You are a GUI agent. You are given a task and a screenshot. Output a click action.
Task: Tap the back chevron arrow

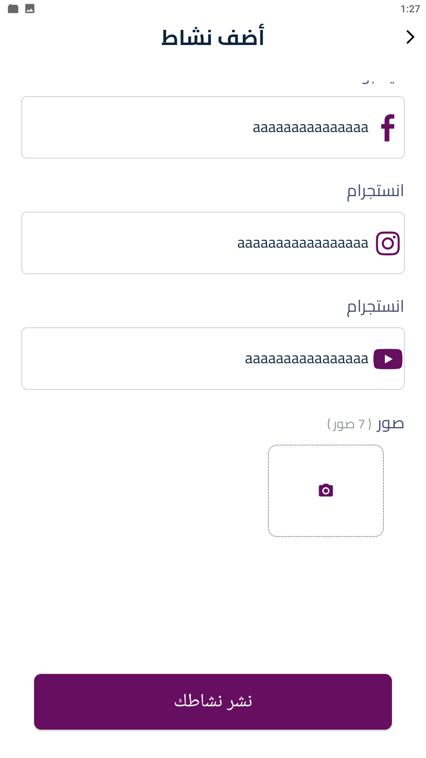(410, 37)
